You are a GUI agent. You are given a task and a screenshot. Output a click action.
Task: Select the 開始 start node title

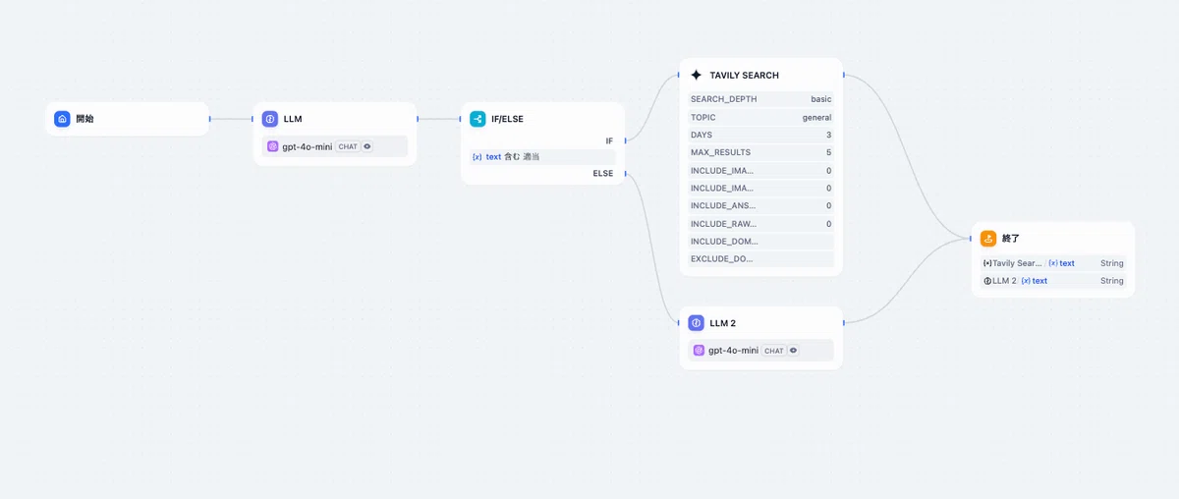pos(85,119)
